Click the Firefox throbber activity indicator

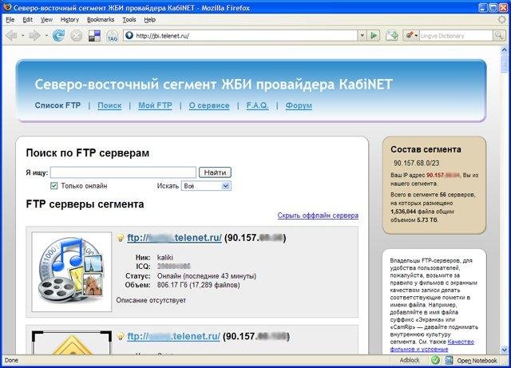(502, 19)
